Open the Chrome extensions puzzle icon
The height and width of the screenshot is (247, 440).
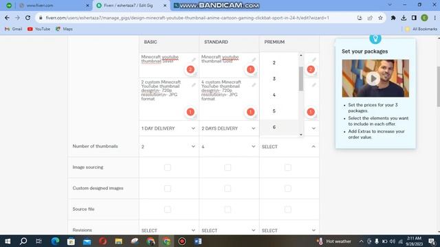(x=393, y=18)
